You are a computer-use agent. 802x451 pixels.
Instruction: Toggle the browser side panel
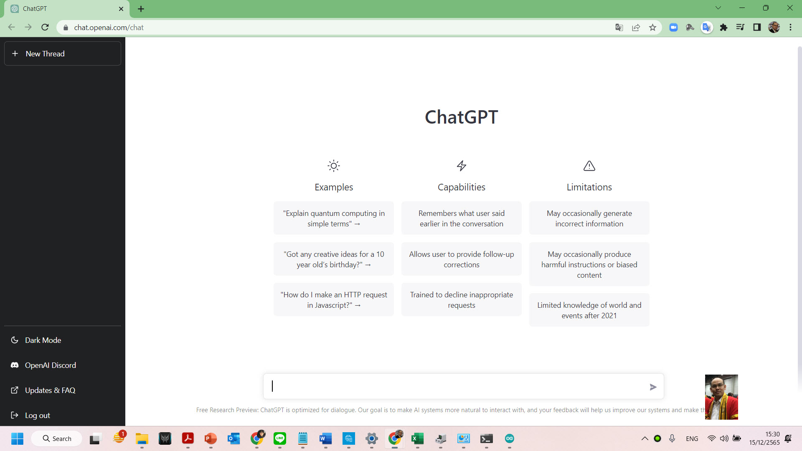(757, 28)
